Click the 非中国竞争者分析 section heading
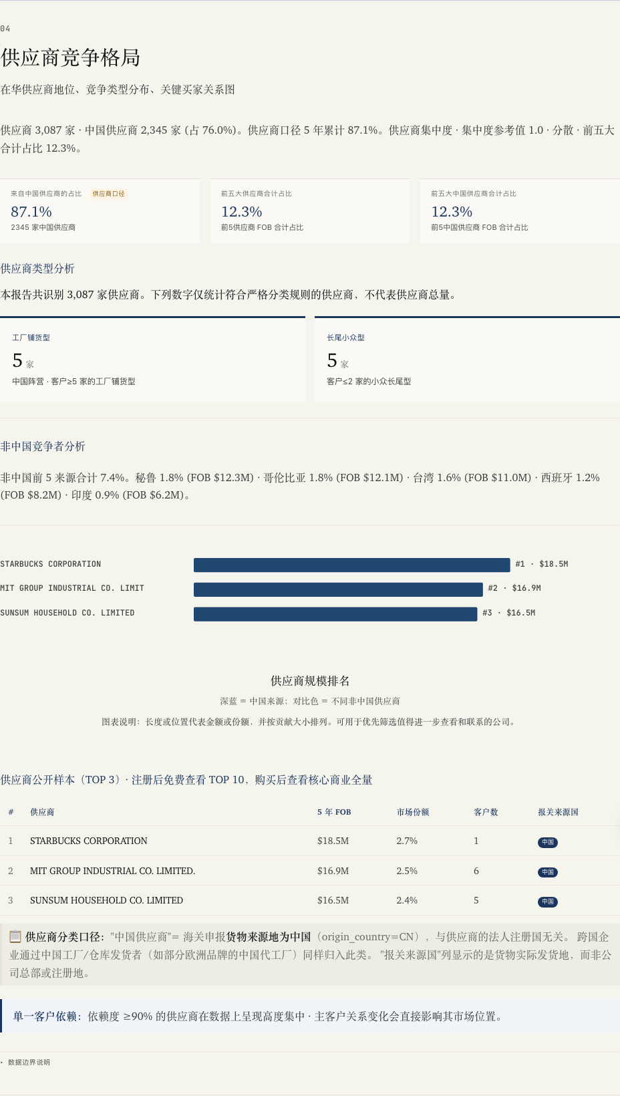620x1096 pixels. pos(43,446)
